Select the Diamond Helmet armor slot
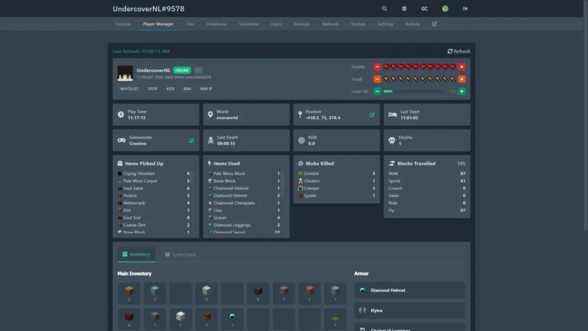 click(x=410, y=290)
